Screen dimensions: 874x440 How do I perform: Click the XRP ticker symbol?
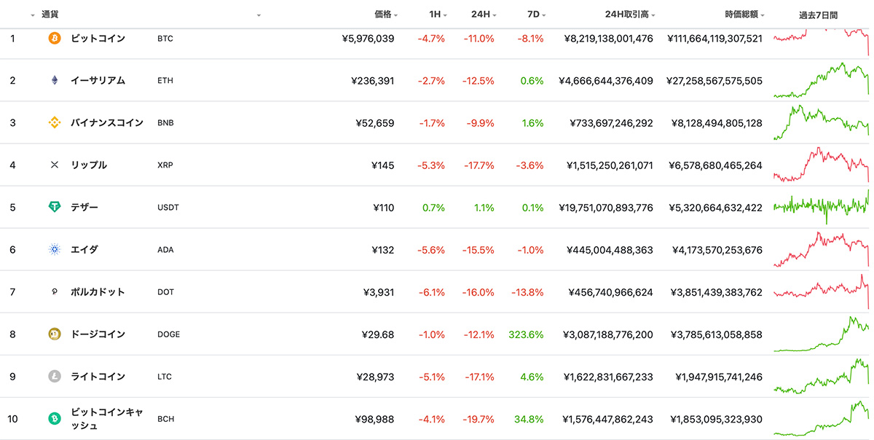(x=165, y=165)
